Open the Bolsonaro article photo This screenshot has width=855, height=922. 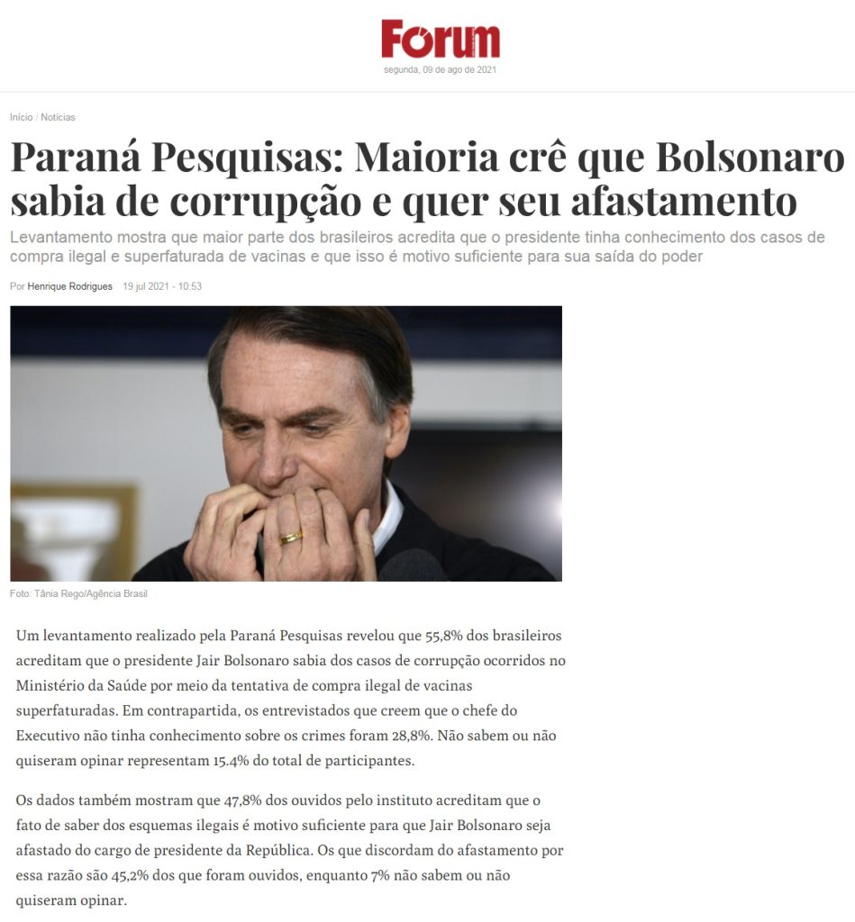(x=286, y=443)
